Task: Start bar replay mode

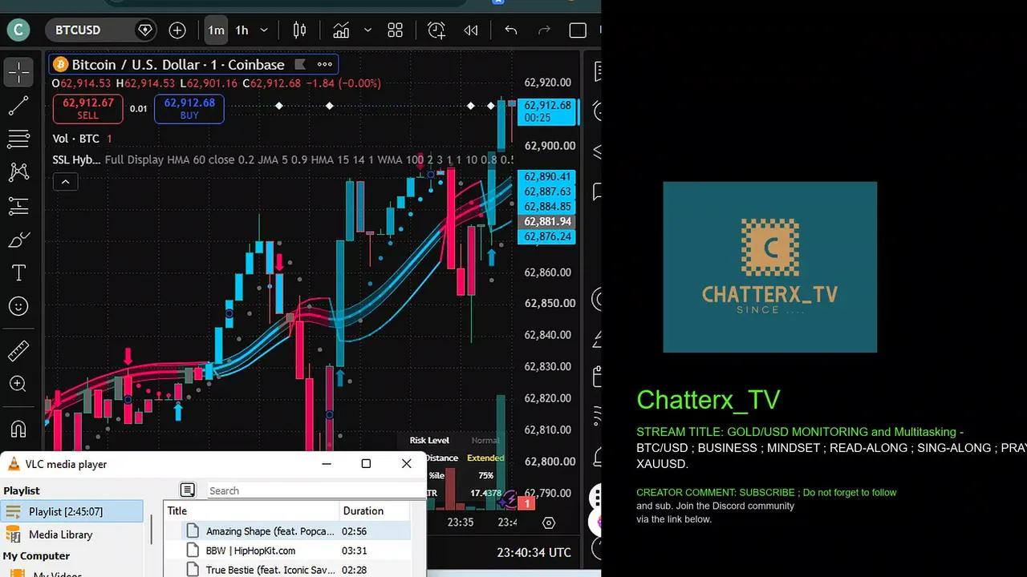Action: click(471, 30)
